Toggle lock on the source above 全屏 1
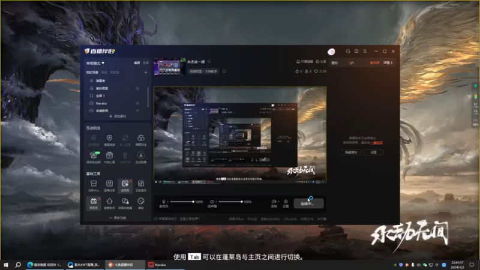 click(x=137, y=88)
